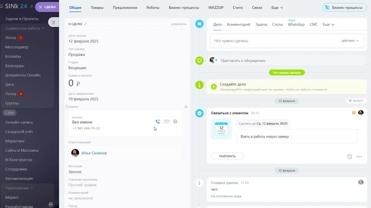Viewport: 371px width, 208px height.
Task: Open Складской учёт in the sidebar
Action: point(19,132)
